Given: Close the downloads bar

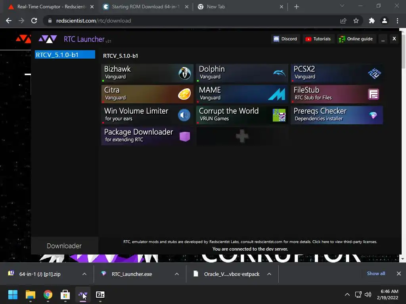Looking at the screenshot, I should (399, 274).
